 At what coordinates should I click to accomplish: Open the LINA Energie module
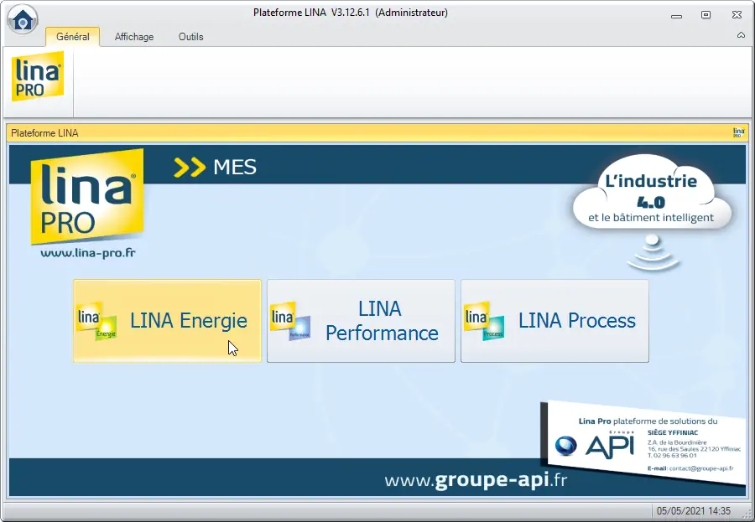pyautogui.click(x=167, y=321)
